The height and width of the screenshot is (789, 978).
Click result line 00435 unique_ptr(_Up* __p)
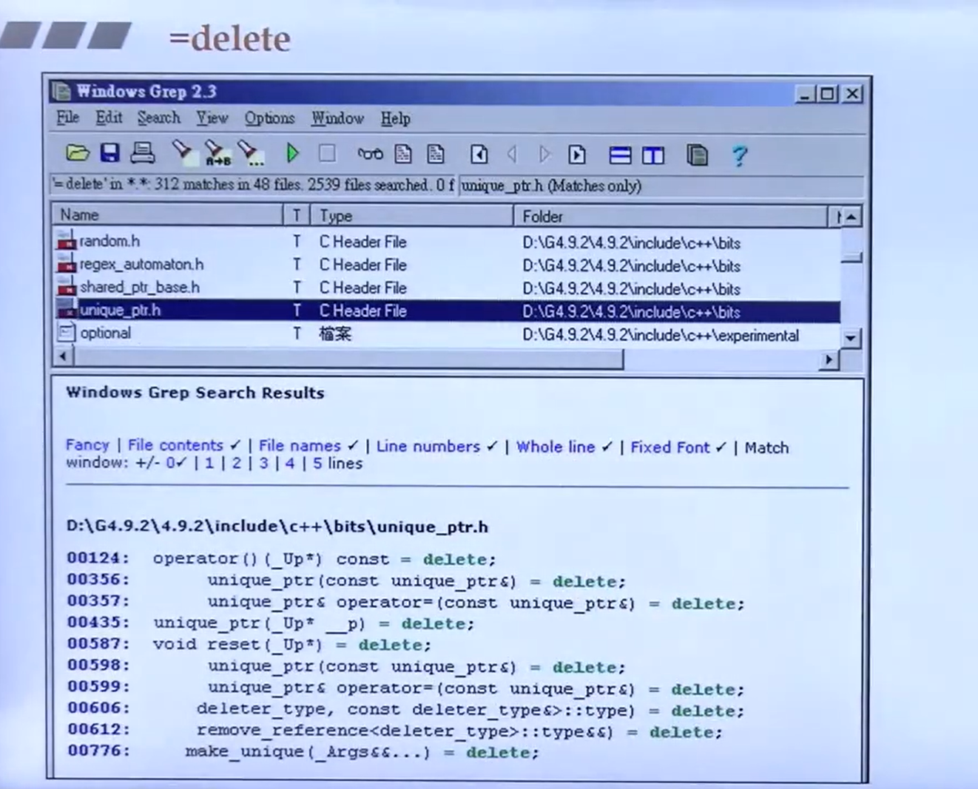[271, 623]
